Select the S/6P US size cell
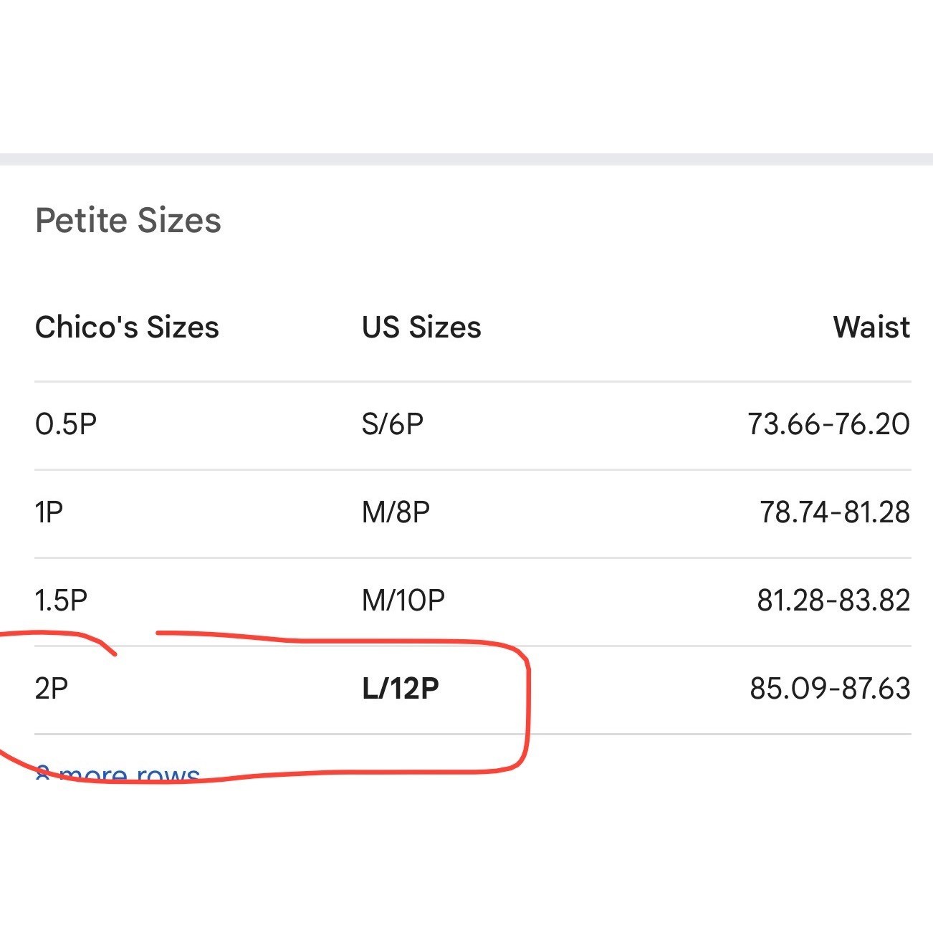933x933 pixels. point(393,424)
